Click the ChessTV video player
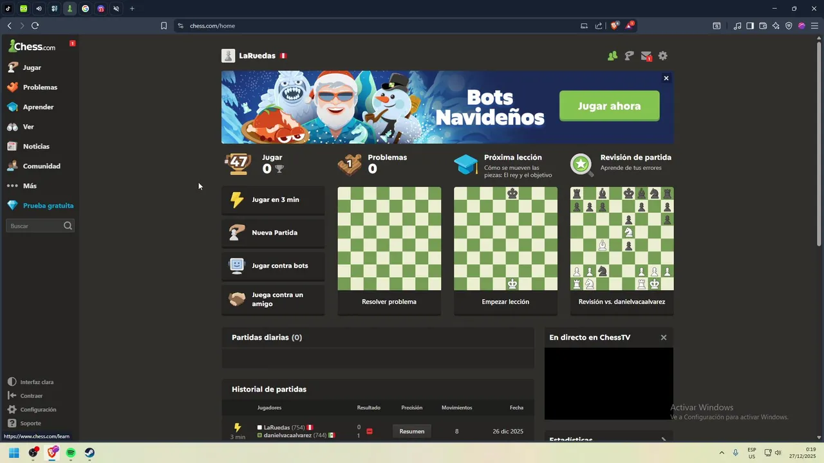 609,384
